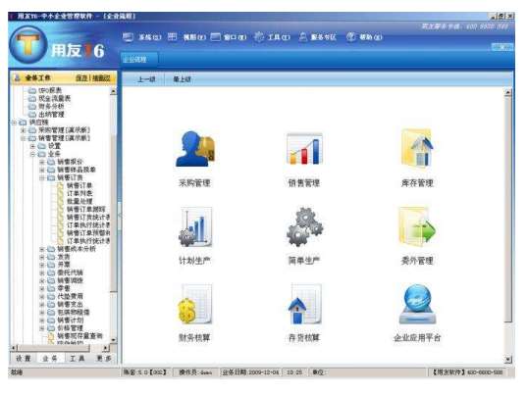Click the gear icon beside 工具 menu
The width and height of the screenshot is (527, 395).
pos(259,36)
